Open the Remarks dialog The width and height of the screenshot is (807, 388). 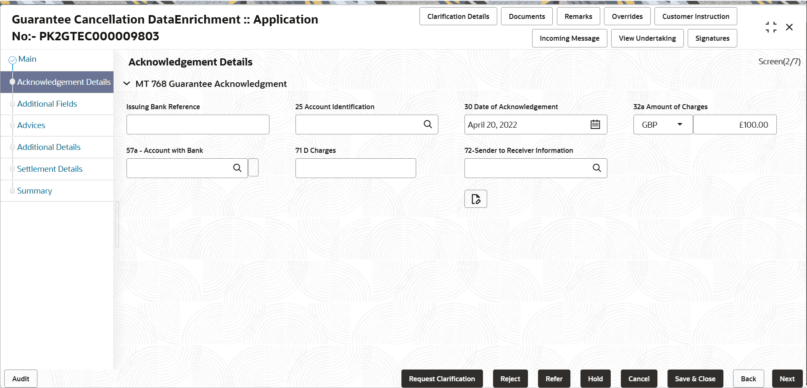click(x=578, y=16)
